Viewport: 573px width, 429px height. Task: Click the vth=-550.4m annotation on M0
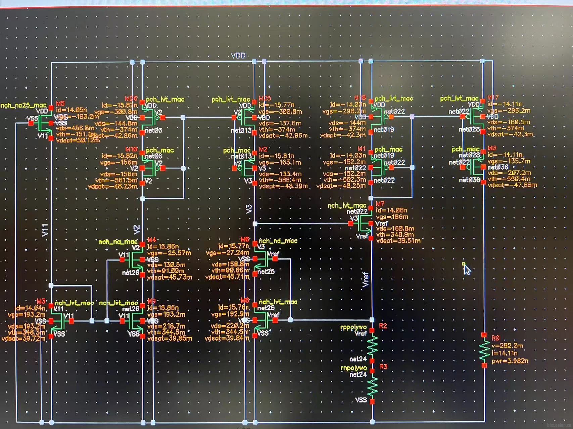(x=509, y=179)
